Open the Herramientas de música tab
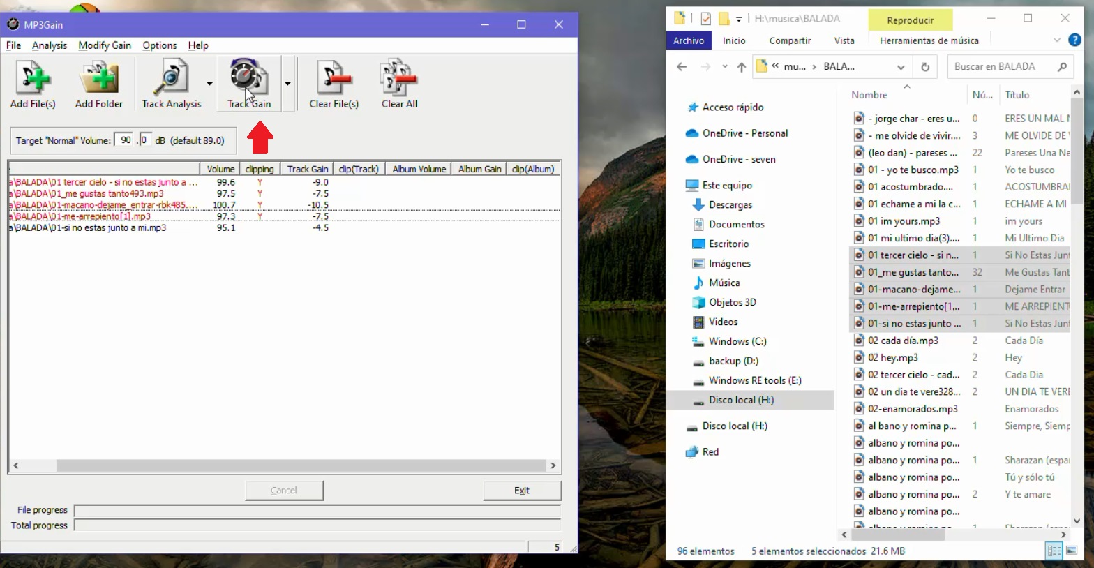The image size is (1094, 568). tap(929, 40)
